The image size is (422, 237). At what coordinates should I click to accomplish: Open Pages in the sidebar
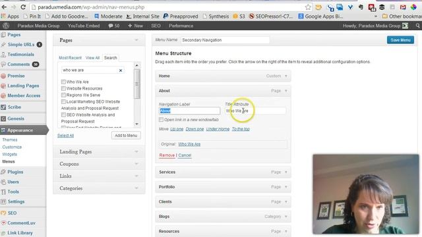point(14,35)
